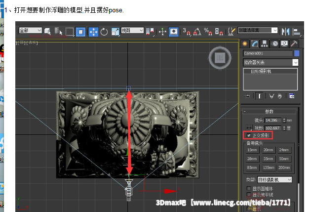Click the 135mm stock lens button
Viewport: 310px width, 212px height.
[268, 168]
